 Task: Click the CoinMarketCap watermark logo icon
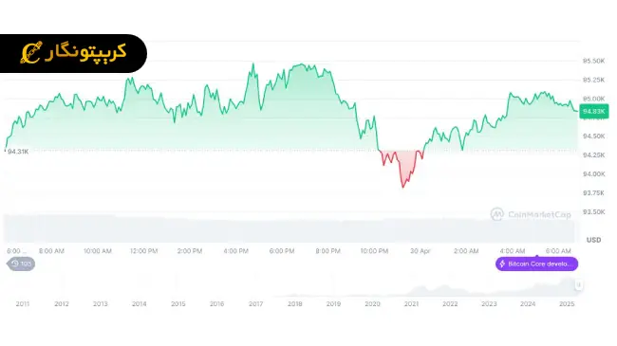pyautogui.click(x=497, y=214)
